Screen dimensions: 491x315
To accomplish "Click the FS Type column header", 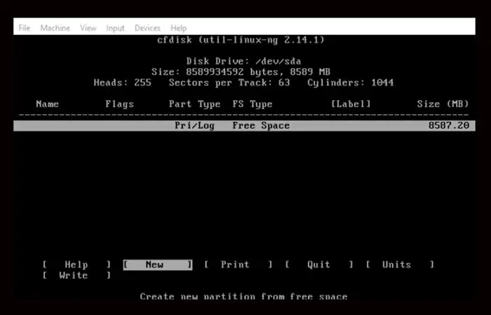I will click(253, 104).
